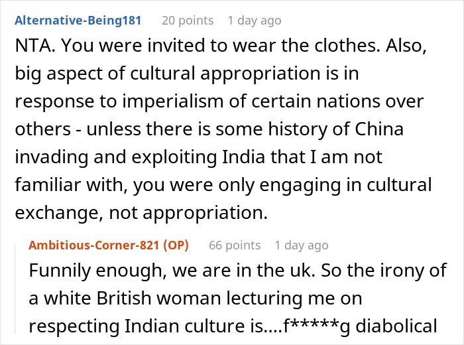Click the (OP) badge next to Ambitious-Corner-821

pos(176,245)
